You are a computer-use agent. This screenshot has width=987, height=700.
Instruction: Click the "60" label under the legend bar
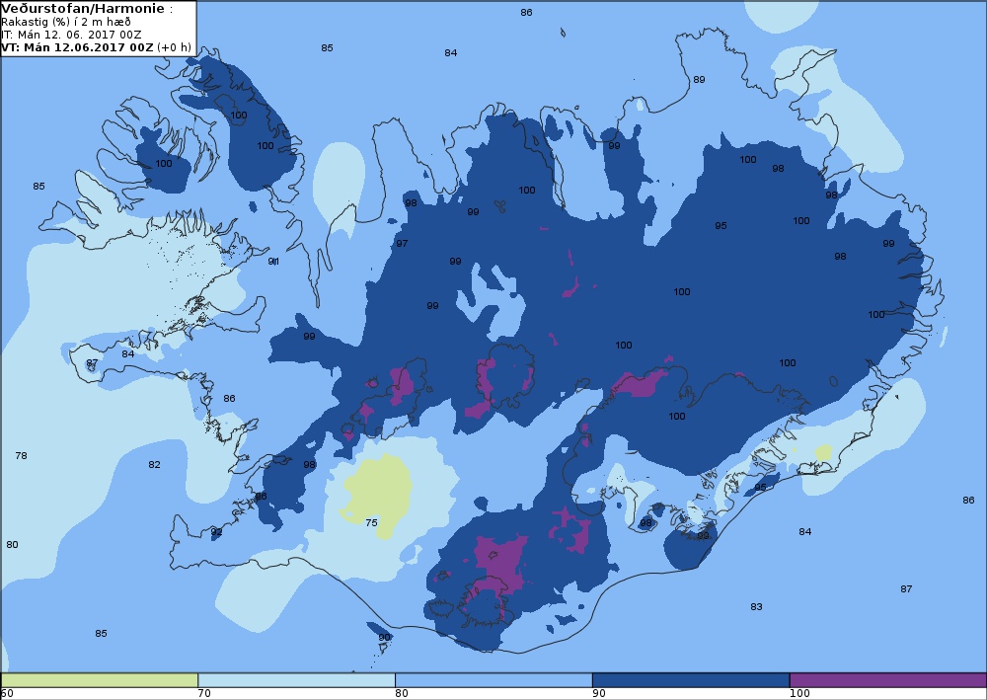[x=7, y=694]
